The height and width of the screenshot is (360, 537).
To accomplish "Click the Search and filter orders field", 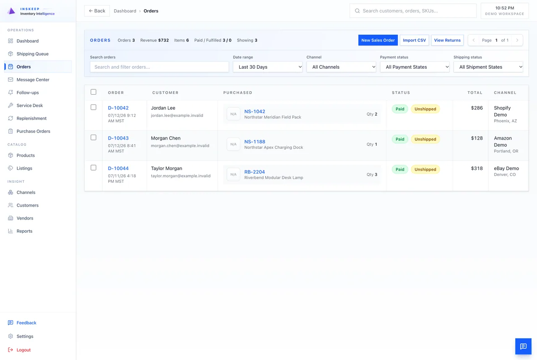I will pos(159,67).
